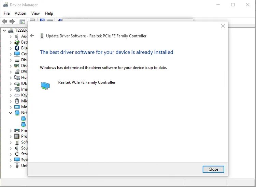Select the Batteries icon in tree
Screen dimensions: 256x187
click(x=17, y=42)
